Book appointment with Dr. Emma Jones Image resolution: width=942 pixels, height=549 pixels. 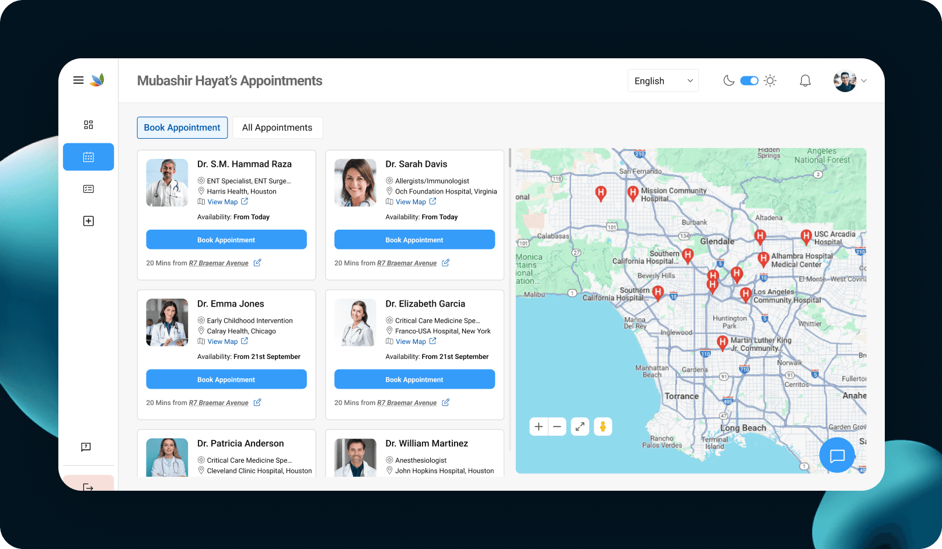coord(226,379)
